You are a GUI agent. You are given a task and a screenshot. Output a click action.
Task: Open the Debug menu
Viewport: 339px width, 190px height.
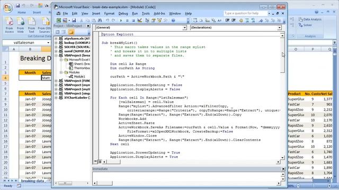pos(123,13)
